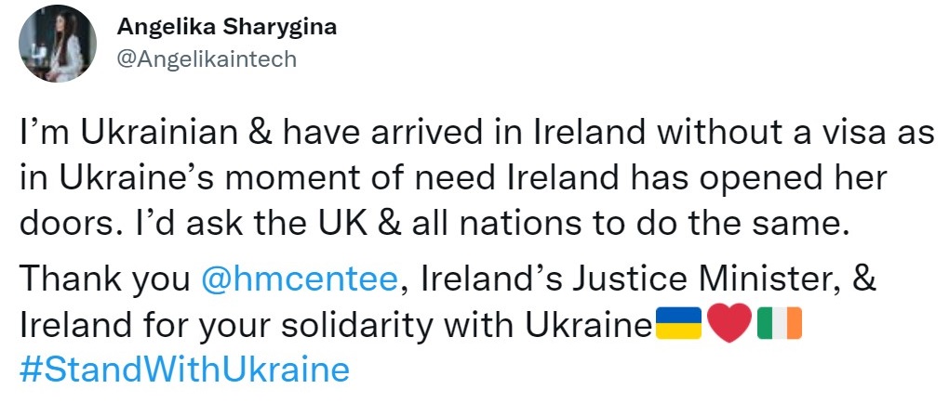Image resolution: width=949 pixels, height=402 pixels.
Task: Click the red heart emoji
Action: point(729,323)
